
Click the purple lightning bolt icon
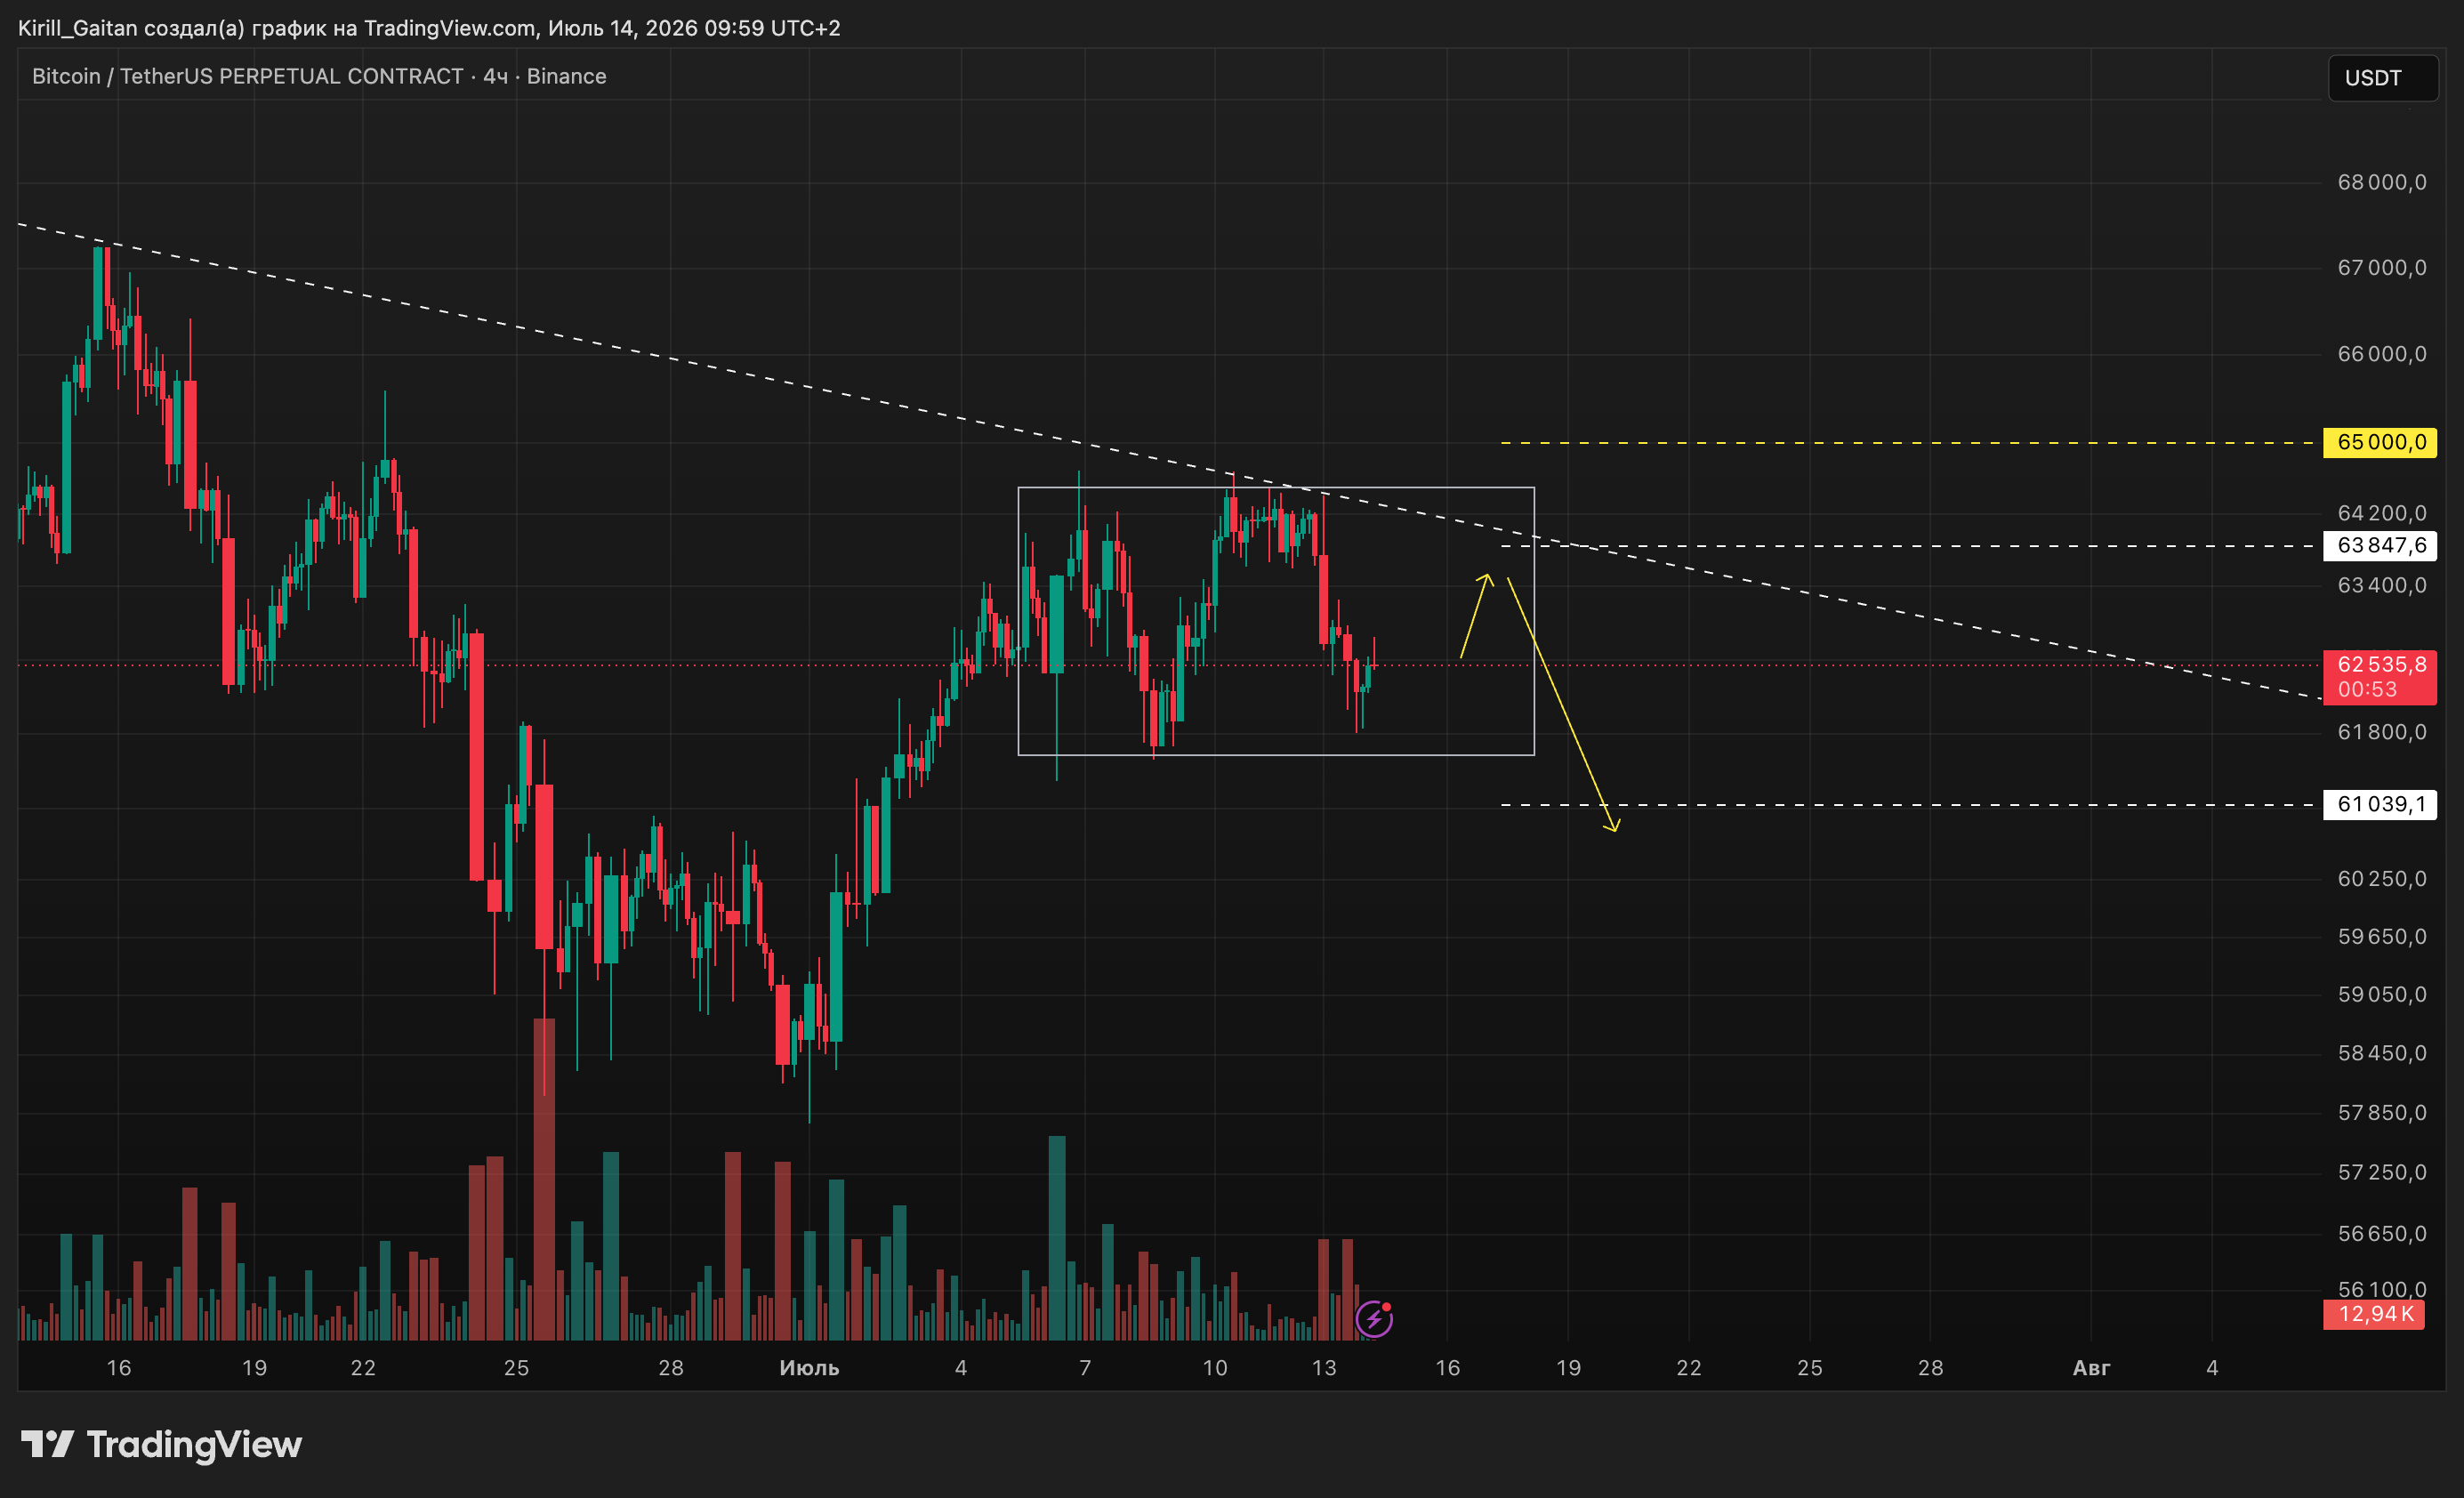coord(1374,1319)
